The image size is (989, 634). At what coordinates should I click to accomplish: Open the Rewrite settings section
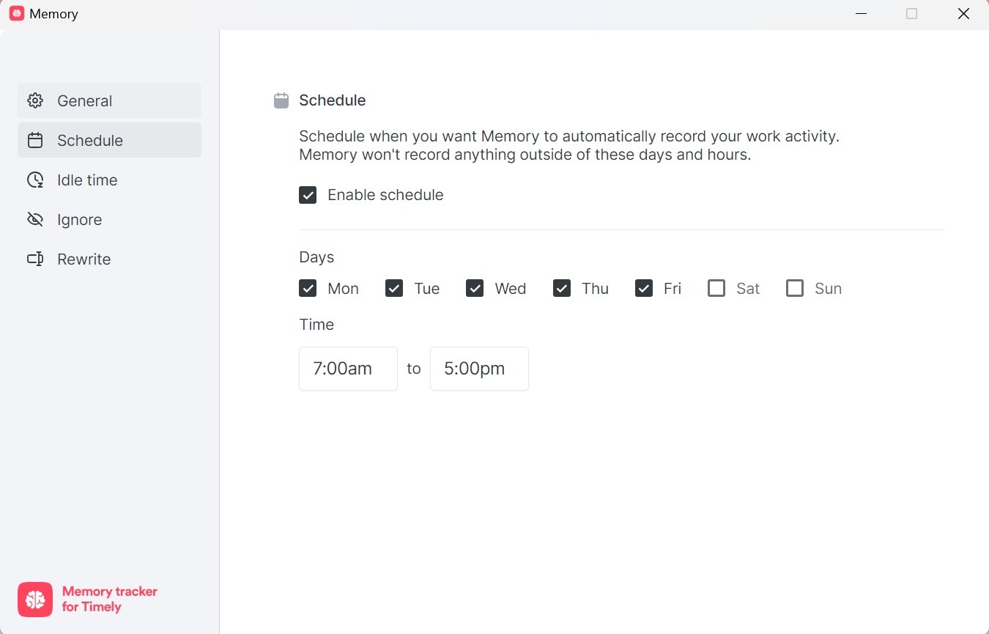[83, 259]
